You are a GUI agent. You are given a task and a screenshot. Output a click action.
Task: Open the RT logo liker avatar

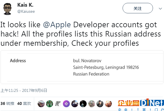(x=58, y=104)
